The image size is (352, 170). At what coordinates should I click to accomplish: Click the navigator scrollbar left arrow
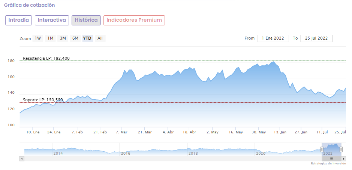(x=22, y=158)
